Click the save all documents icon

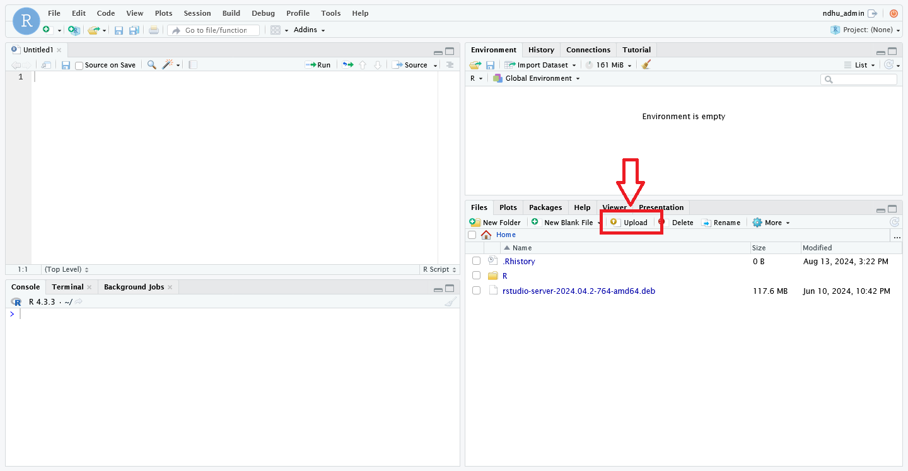click(134, 30)
